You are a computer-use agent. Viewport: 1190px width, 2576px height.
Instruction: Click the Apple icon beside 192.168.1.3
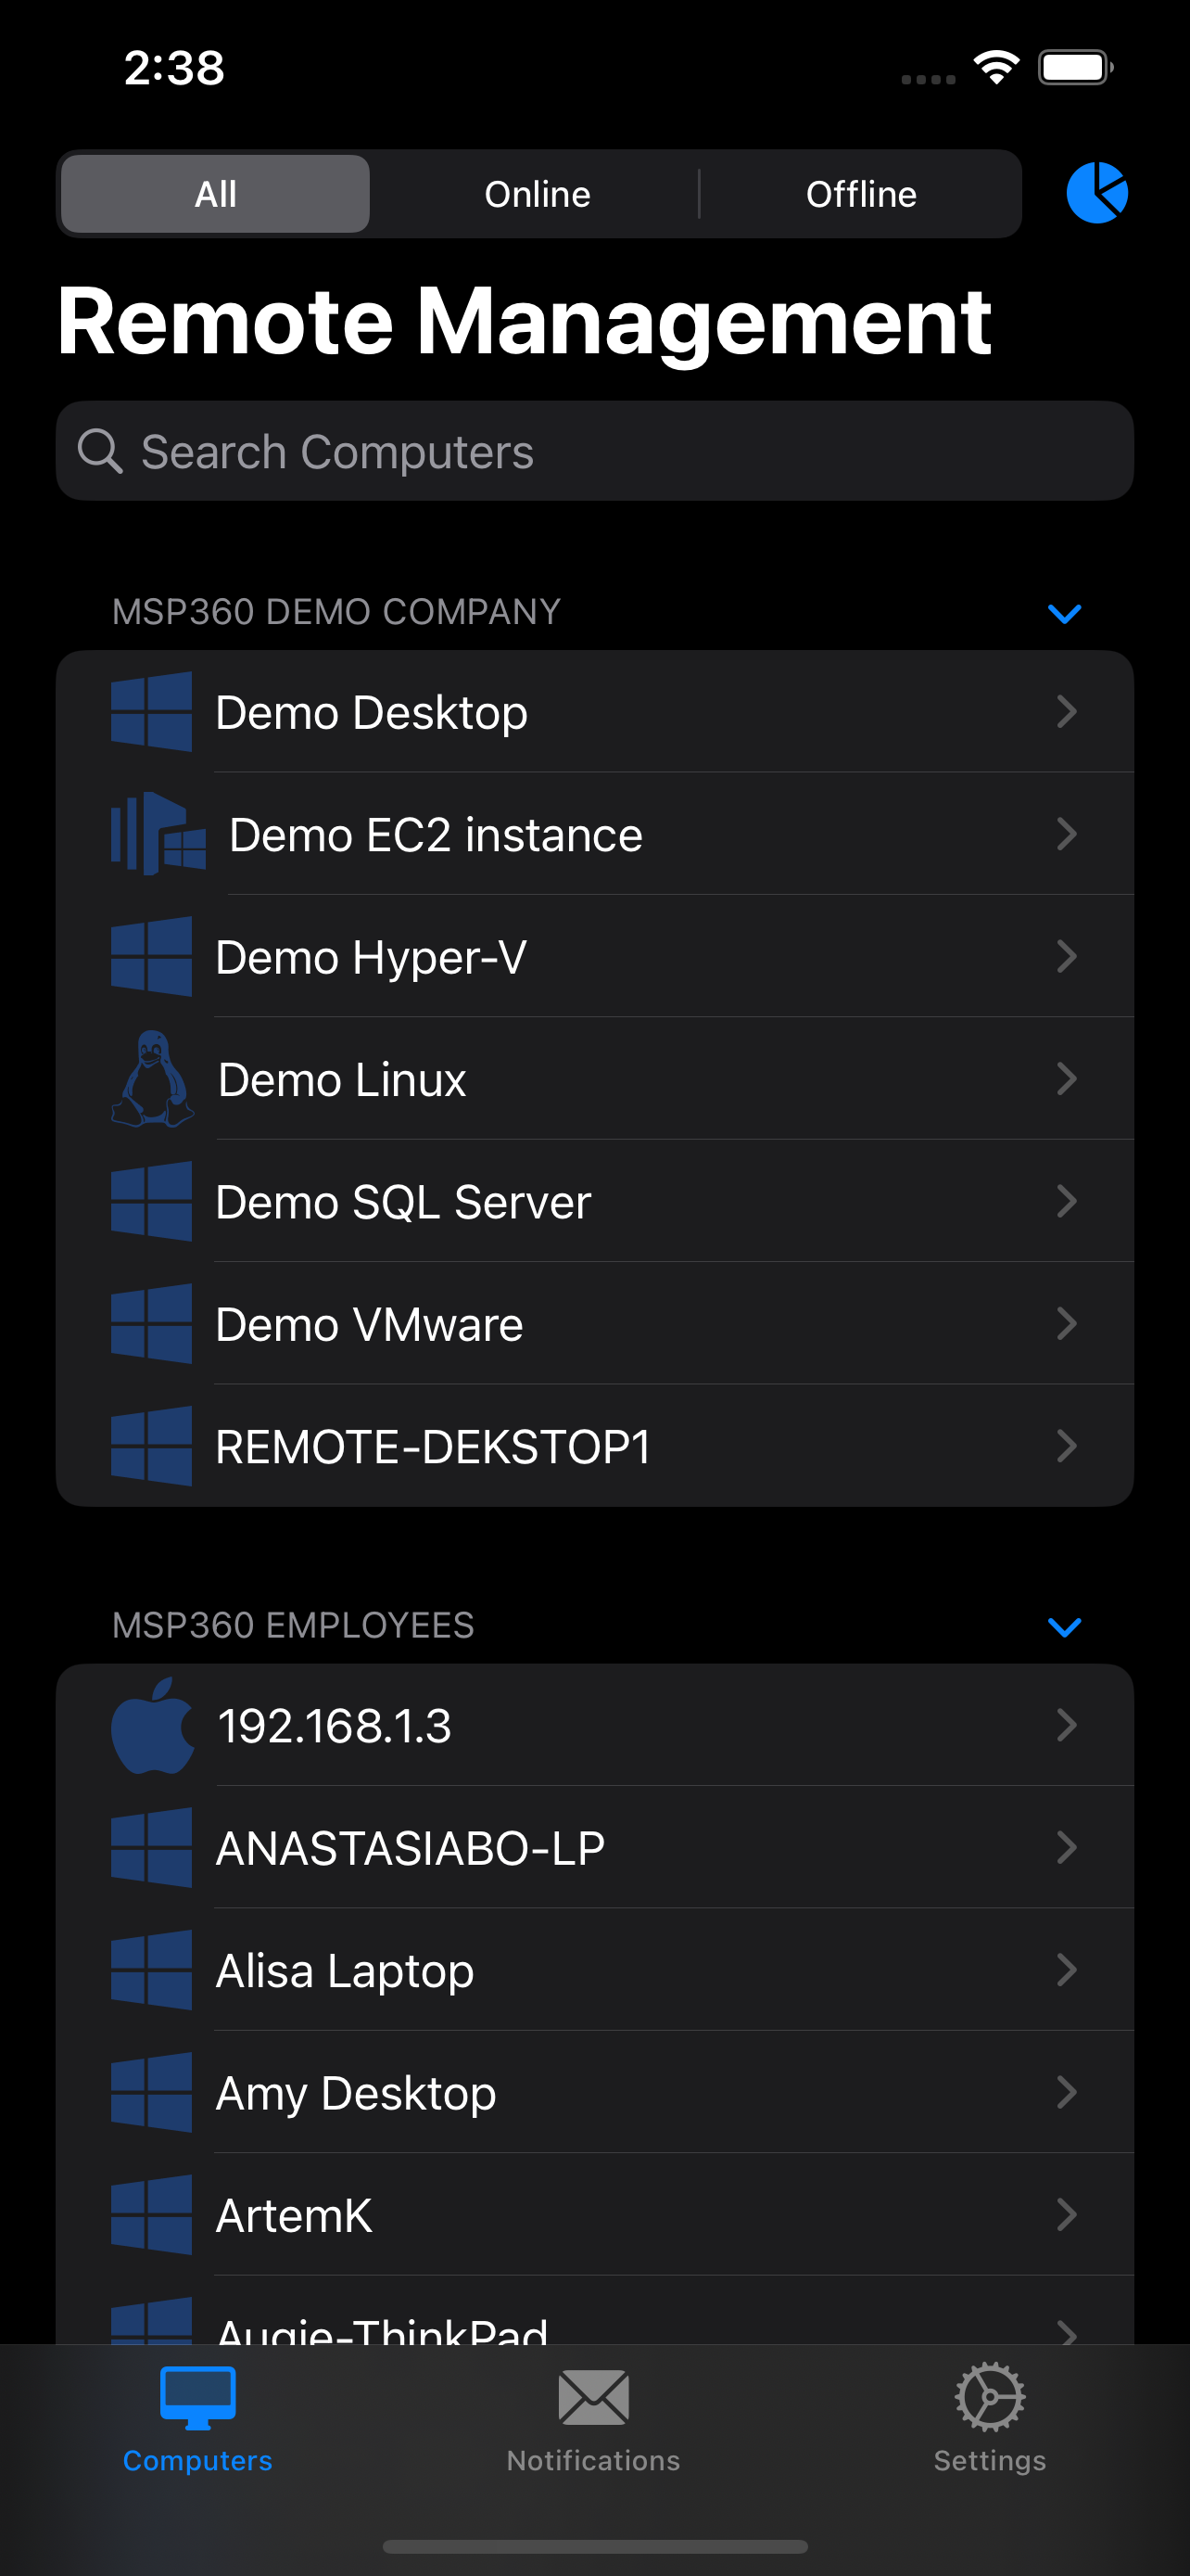click(153, 1725)
